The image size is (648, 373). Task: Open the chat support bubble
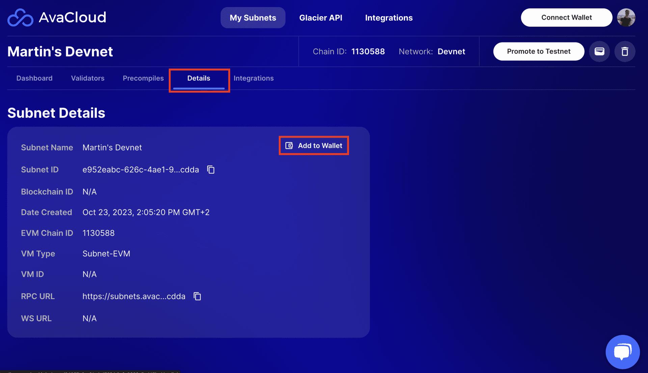pyautogui.click(x=623, y=352)
